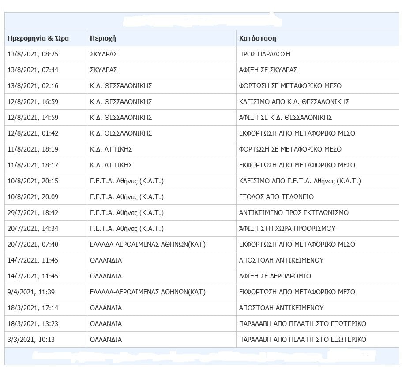
Task: Select ΆΦΙΞΗ ΣΤΗ ΧΩΡΑ ΠΡΟΟΡΙΣΜΟΥ status
Action: click(287, 229)
